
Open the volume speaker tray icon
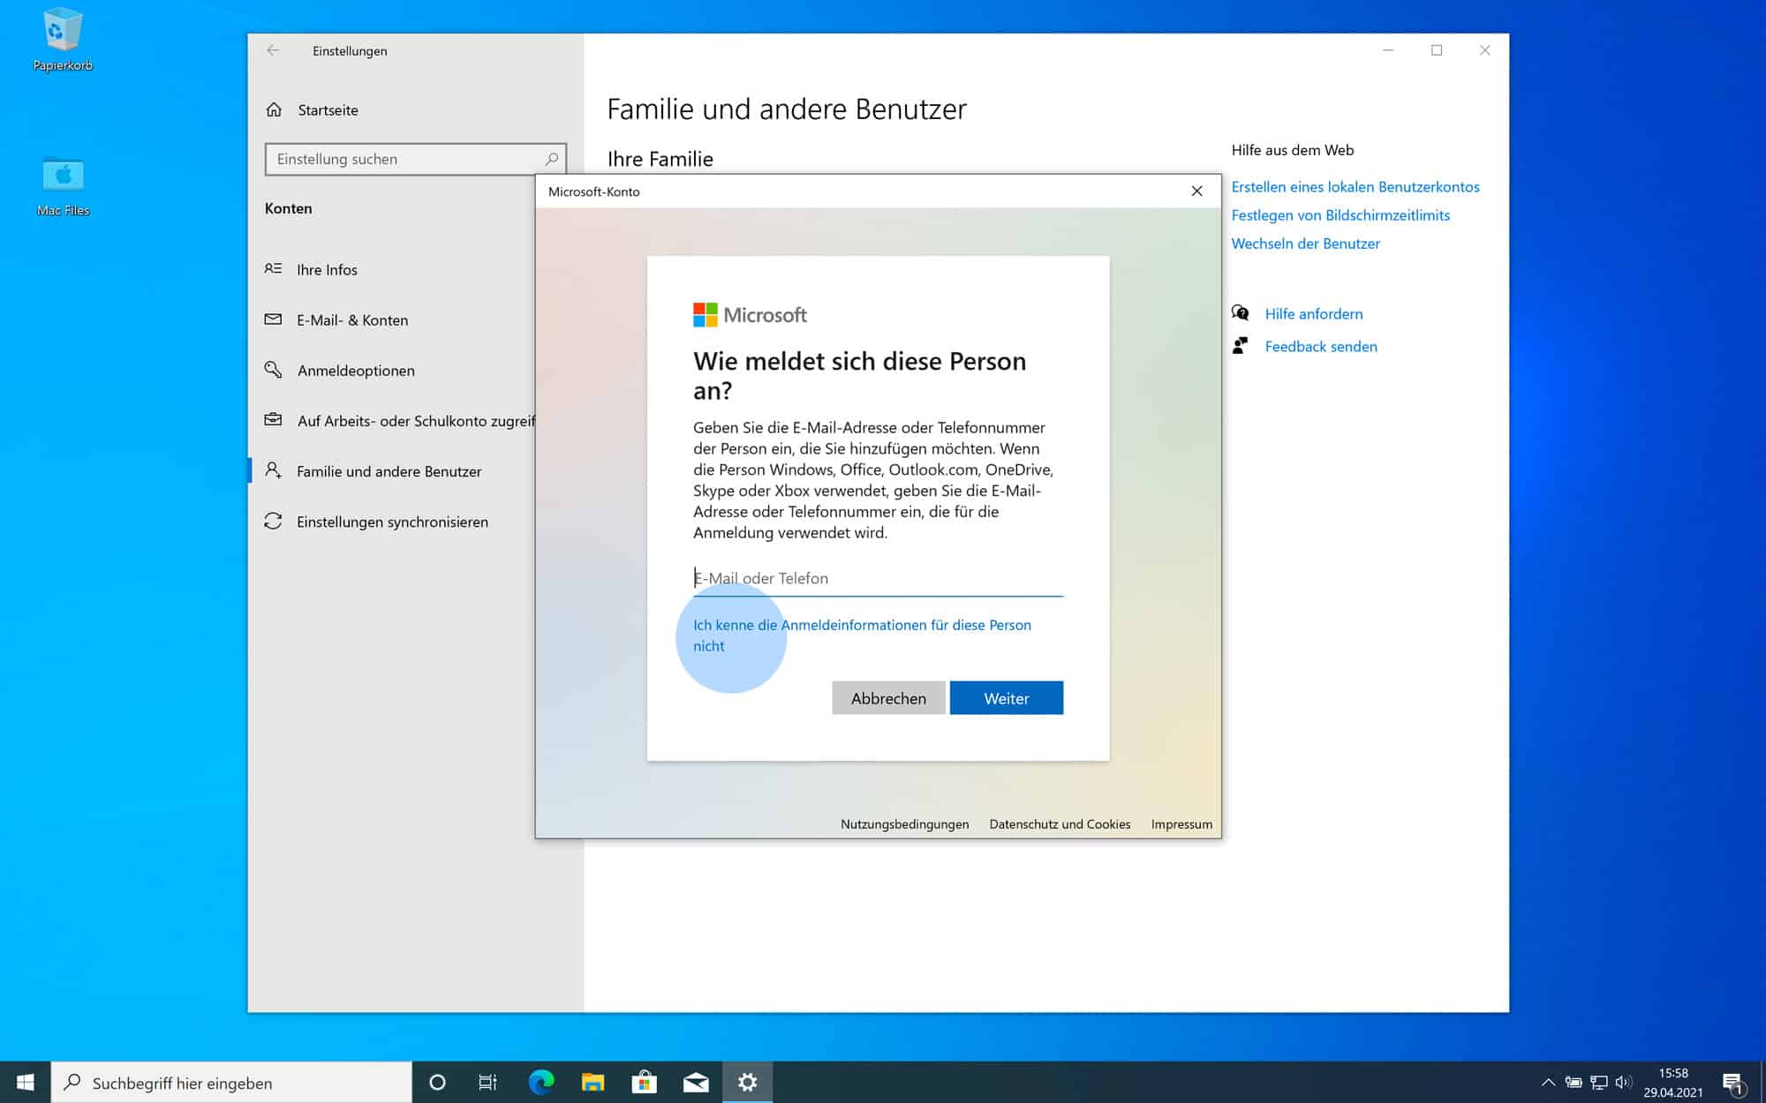(1623, 1083)
